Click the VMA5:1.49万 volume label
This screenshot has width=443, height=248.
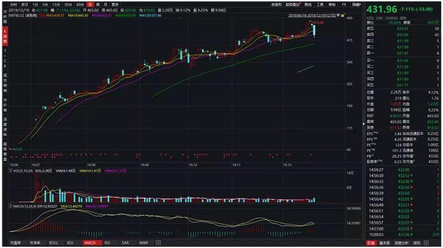coord(65,171)
